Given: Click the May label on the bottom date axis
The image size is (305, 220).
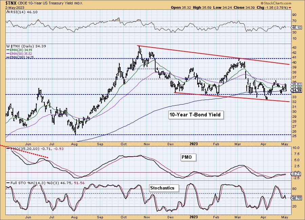Looking at the screenshot, I should click(x=285, y=217).
